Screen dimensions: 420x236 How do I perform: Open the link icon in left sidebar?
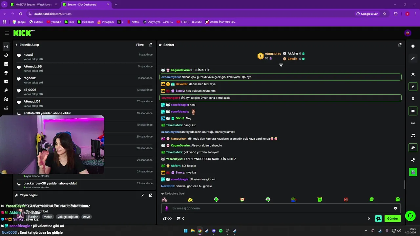(x=6, y=55)
